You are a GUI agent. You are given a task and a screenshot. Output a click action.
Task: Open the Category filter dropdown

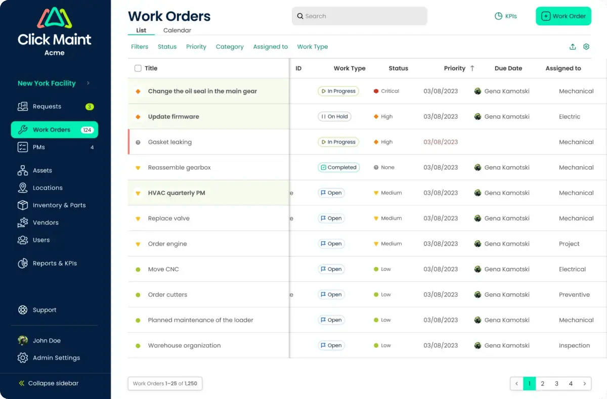pyautogui.click(x=230, y=47)
